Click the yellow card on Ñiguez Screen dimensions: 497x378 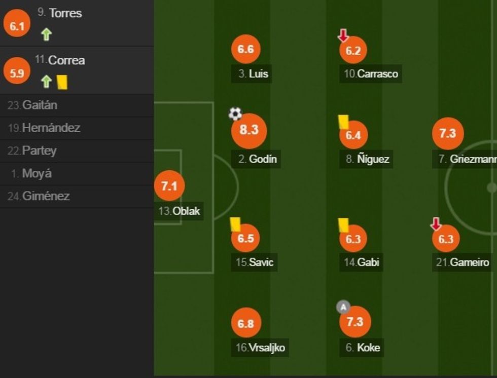tap(343, 122)
